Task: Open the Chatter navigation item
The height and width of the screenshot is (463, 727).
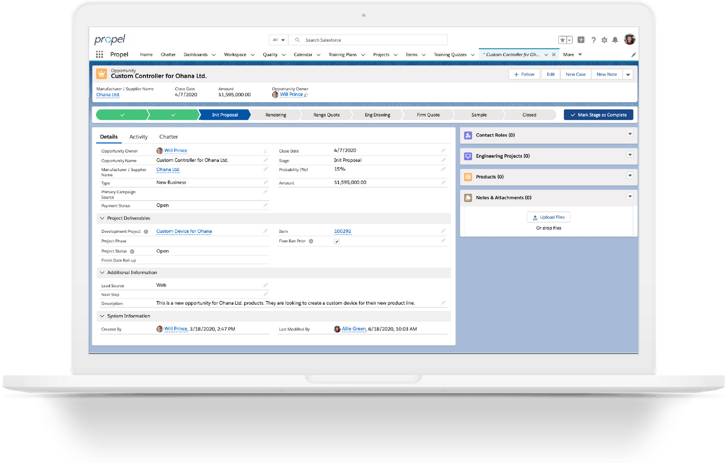Action: point(168,54)
